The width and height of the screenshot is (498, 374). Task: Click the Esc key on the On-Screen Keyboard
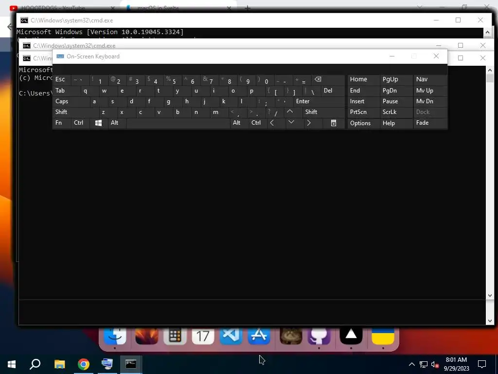click(62, 79)
